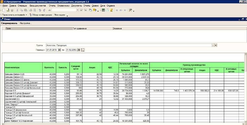Click the new document icon in toolbar
Screen dimensions: 247x125
pyautogui.click(x=2, y=10)
